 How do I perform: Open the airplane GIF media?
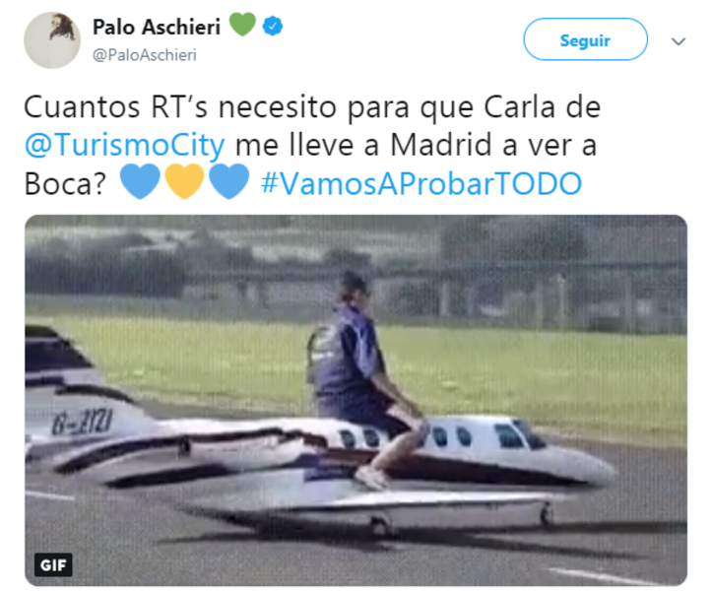(x=355, y=401)
